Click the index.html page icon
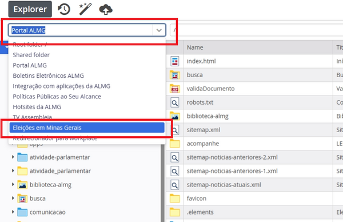 [175, 61]
